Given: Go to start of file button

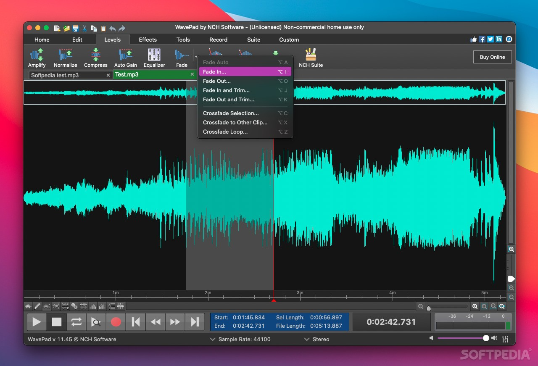Looking at the screenshot, I should (136, 322).
